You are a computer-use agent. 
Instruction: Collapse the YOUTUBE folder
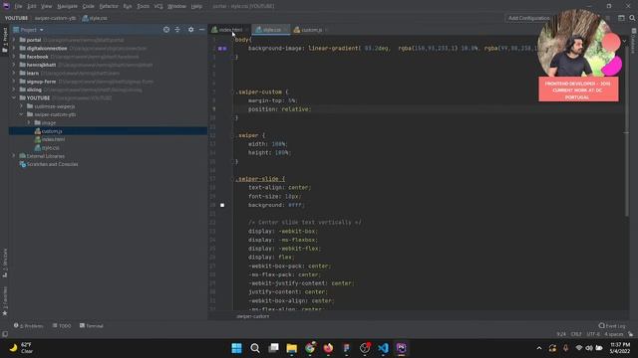click(14, 97)
